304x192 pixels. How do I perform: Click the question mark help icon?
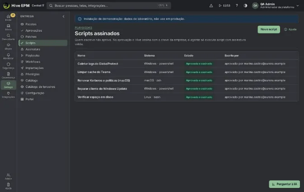pos(237,5)
